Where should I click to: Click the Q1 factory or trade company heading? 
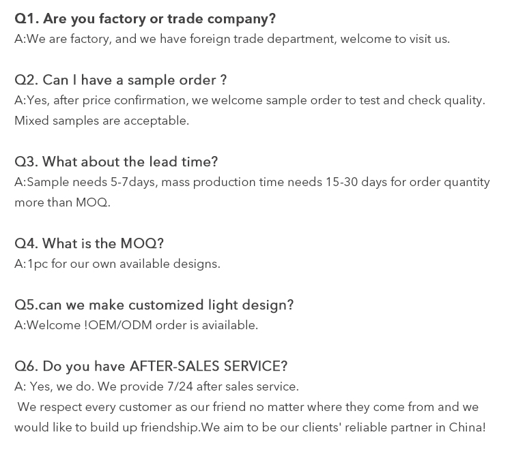145,19
